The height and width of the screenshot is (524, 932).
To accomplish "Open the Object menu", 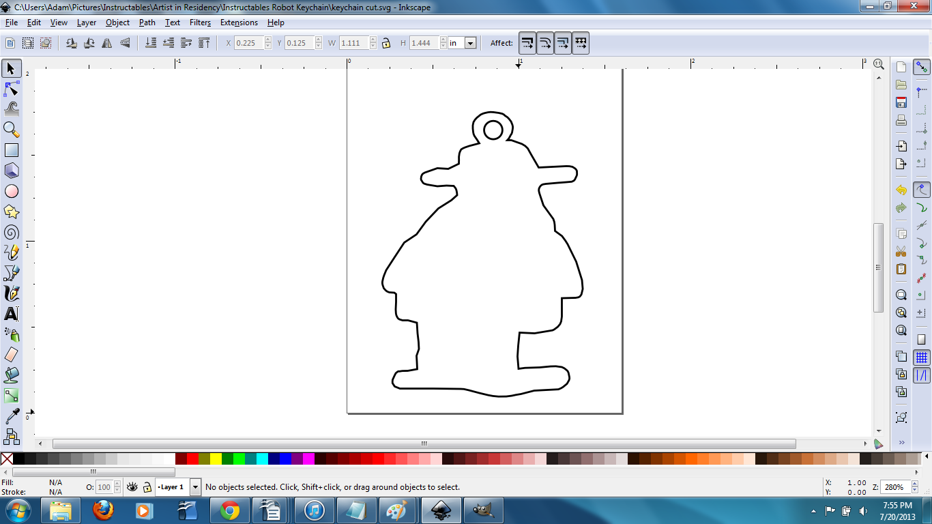I will 117,23.
